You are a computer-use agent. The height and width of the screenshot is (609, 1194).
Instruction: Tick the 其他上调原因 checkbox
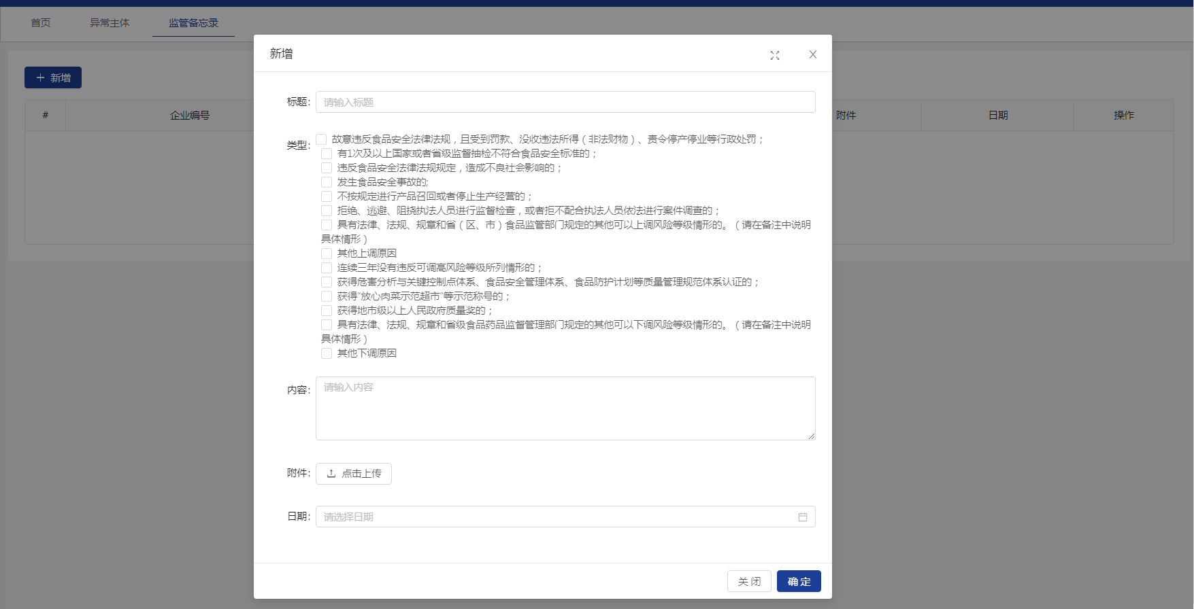[327, 254]
